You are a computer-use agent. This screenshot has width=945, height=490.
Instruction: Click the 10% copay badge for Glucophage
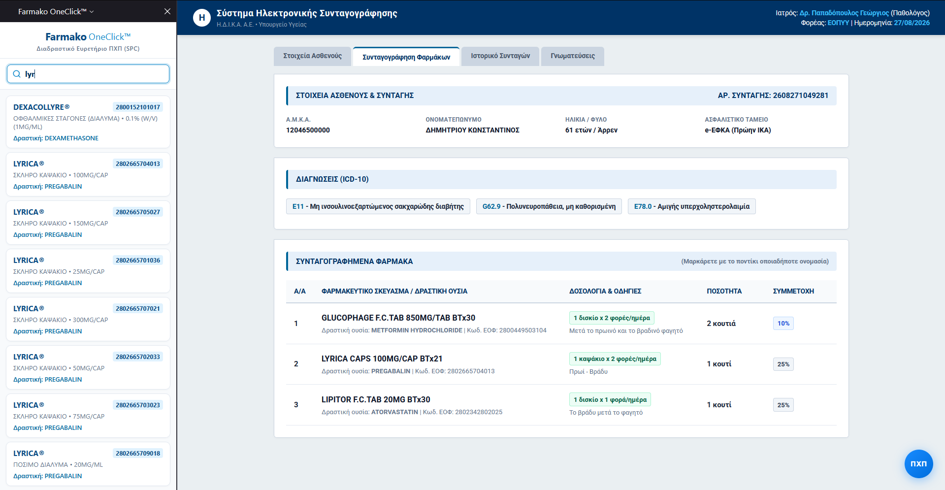tap(783, 324)
